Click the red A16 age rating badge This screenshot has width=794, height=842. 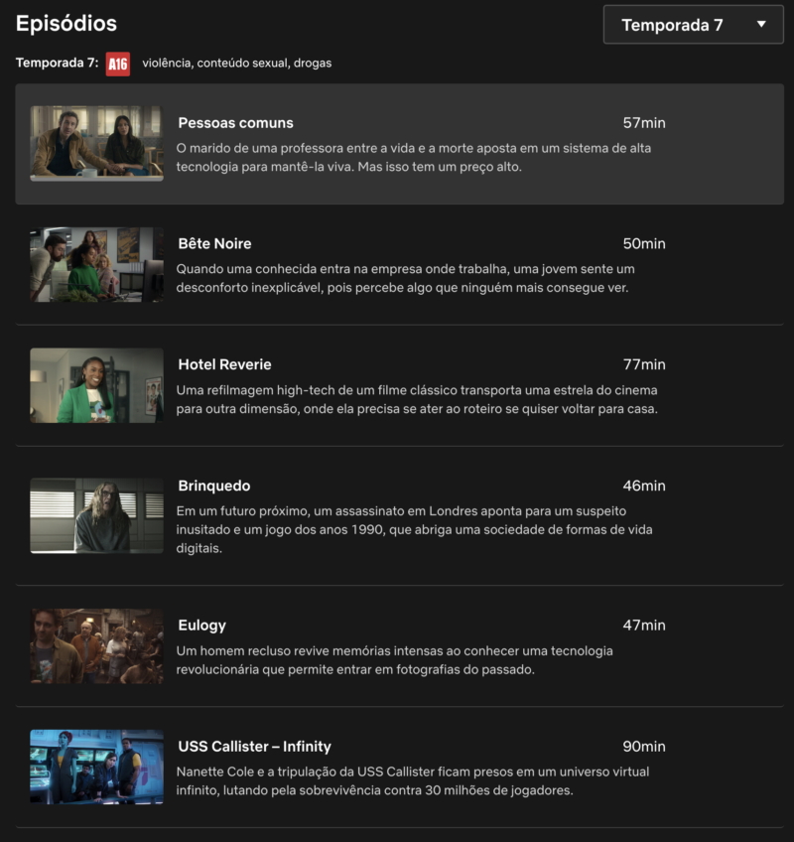point(118,64)
